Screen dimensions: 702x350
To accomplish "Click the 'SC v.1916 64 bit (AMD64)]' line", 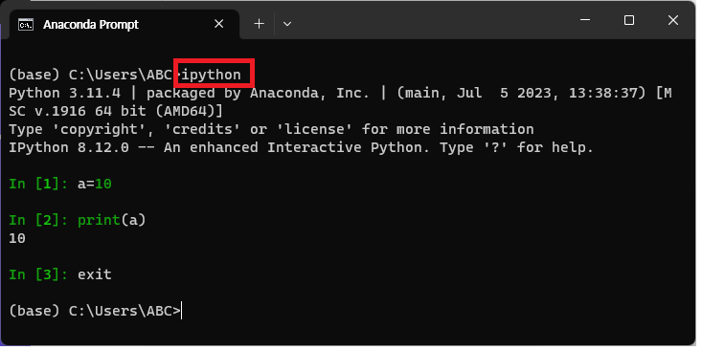I will (x=116, y=111).
